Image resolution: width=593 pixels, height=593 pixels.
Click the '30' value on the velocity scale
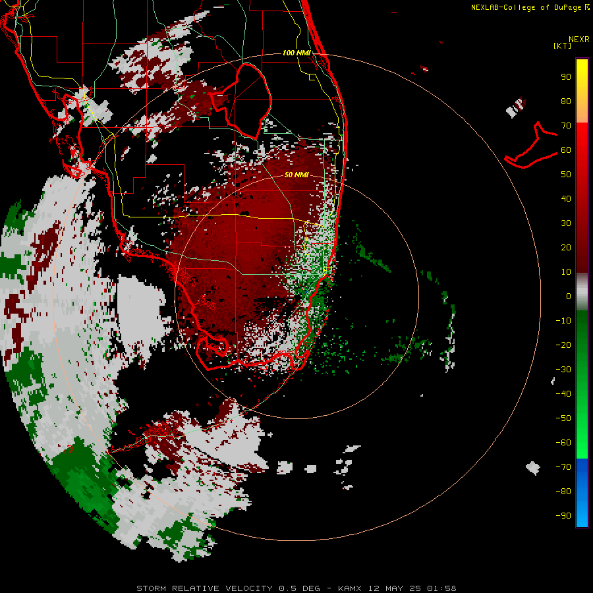click(566, 223)
